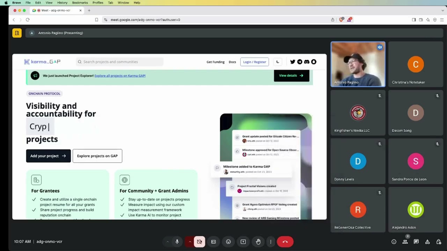
Task: Open the Brave Rewards triangle icon
Action: point(349,20)
